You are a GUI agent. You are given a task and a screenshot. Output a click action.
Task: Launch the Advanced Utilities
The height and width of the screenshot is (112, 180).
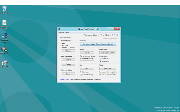(68, 74)
